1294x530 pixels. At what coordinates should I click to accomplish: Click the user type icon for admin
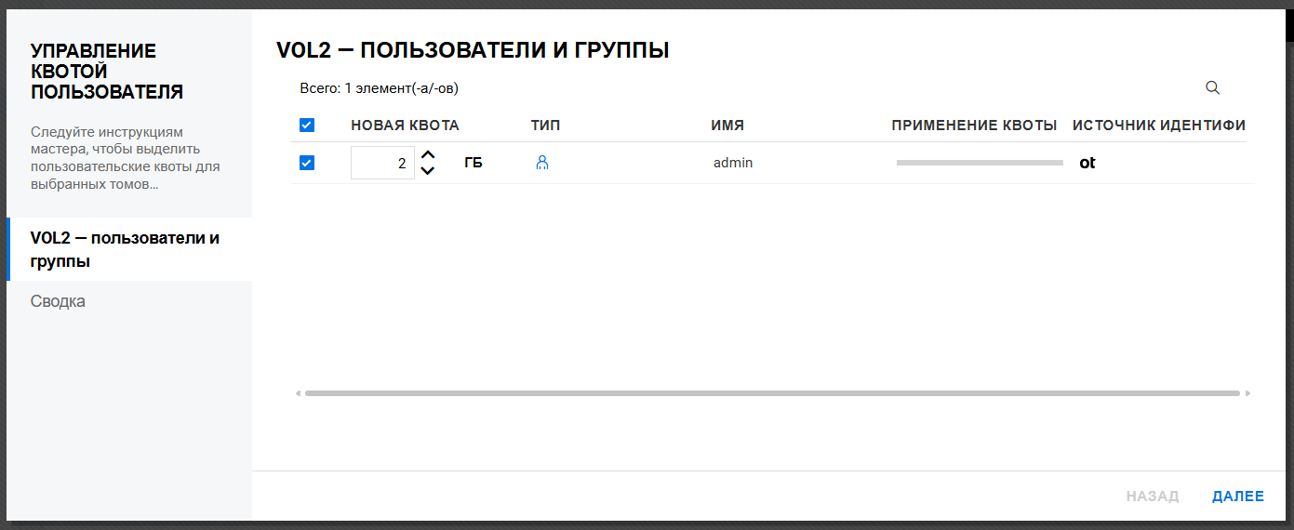tap(542, 163)
